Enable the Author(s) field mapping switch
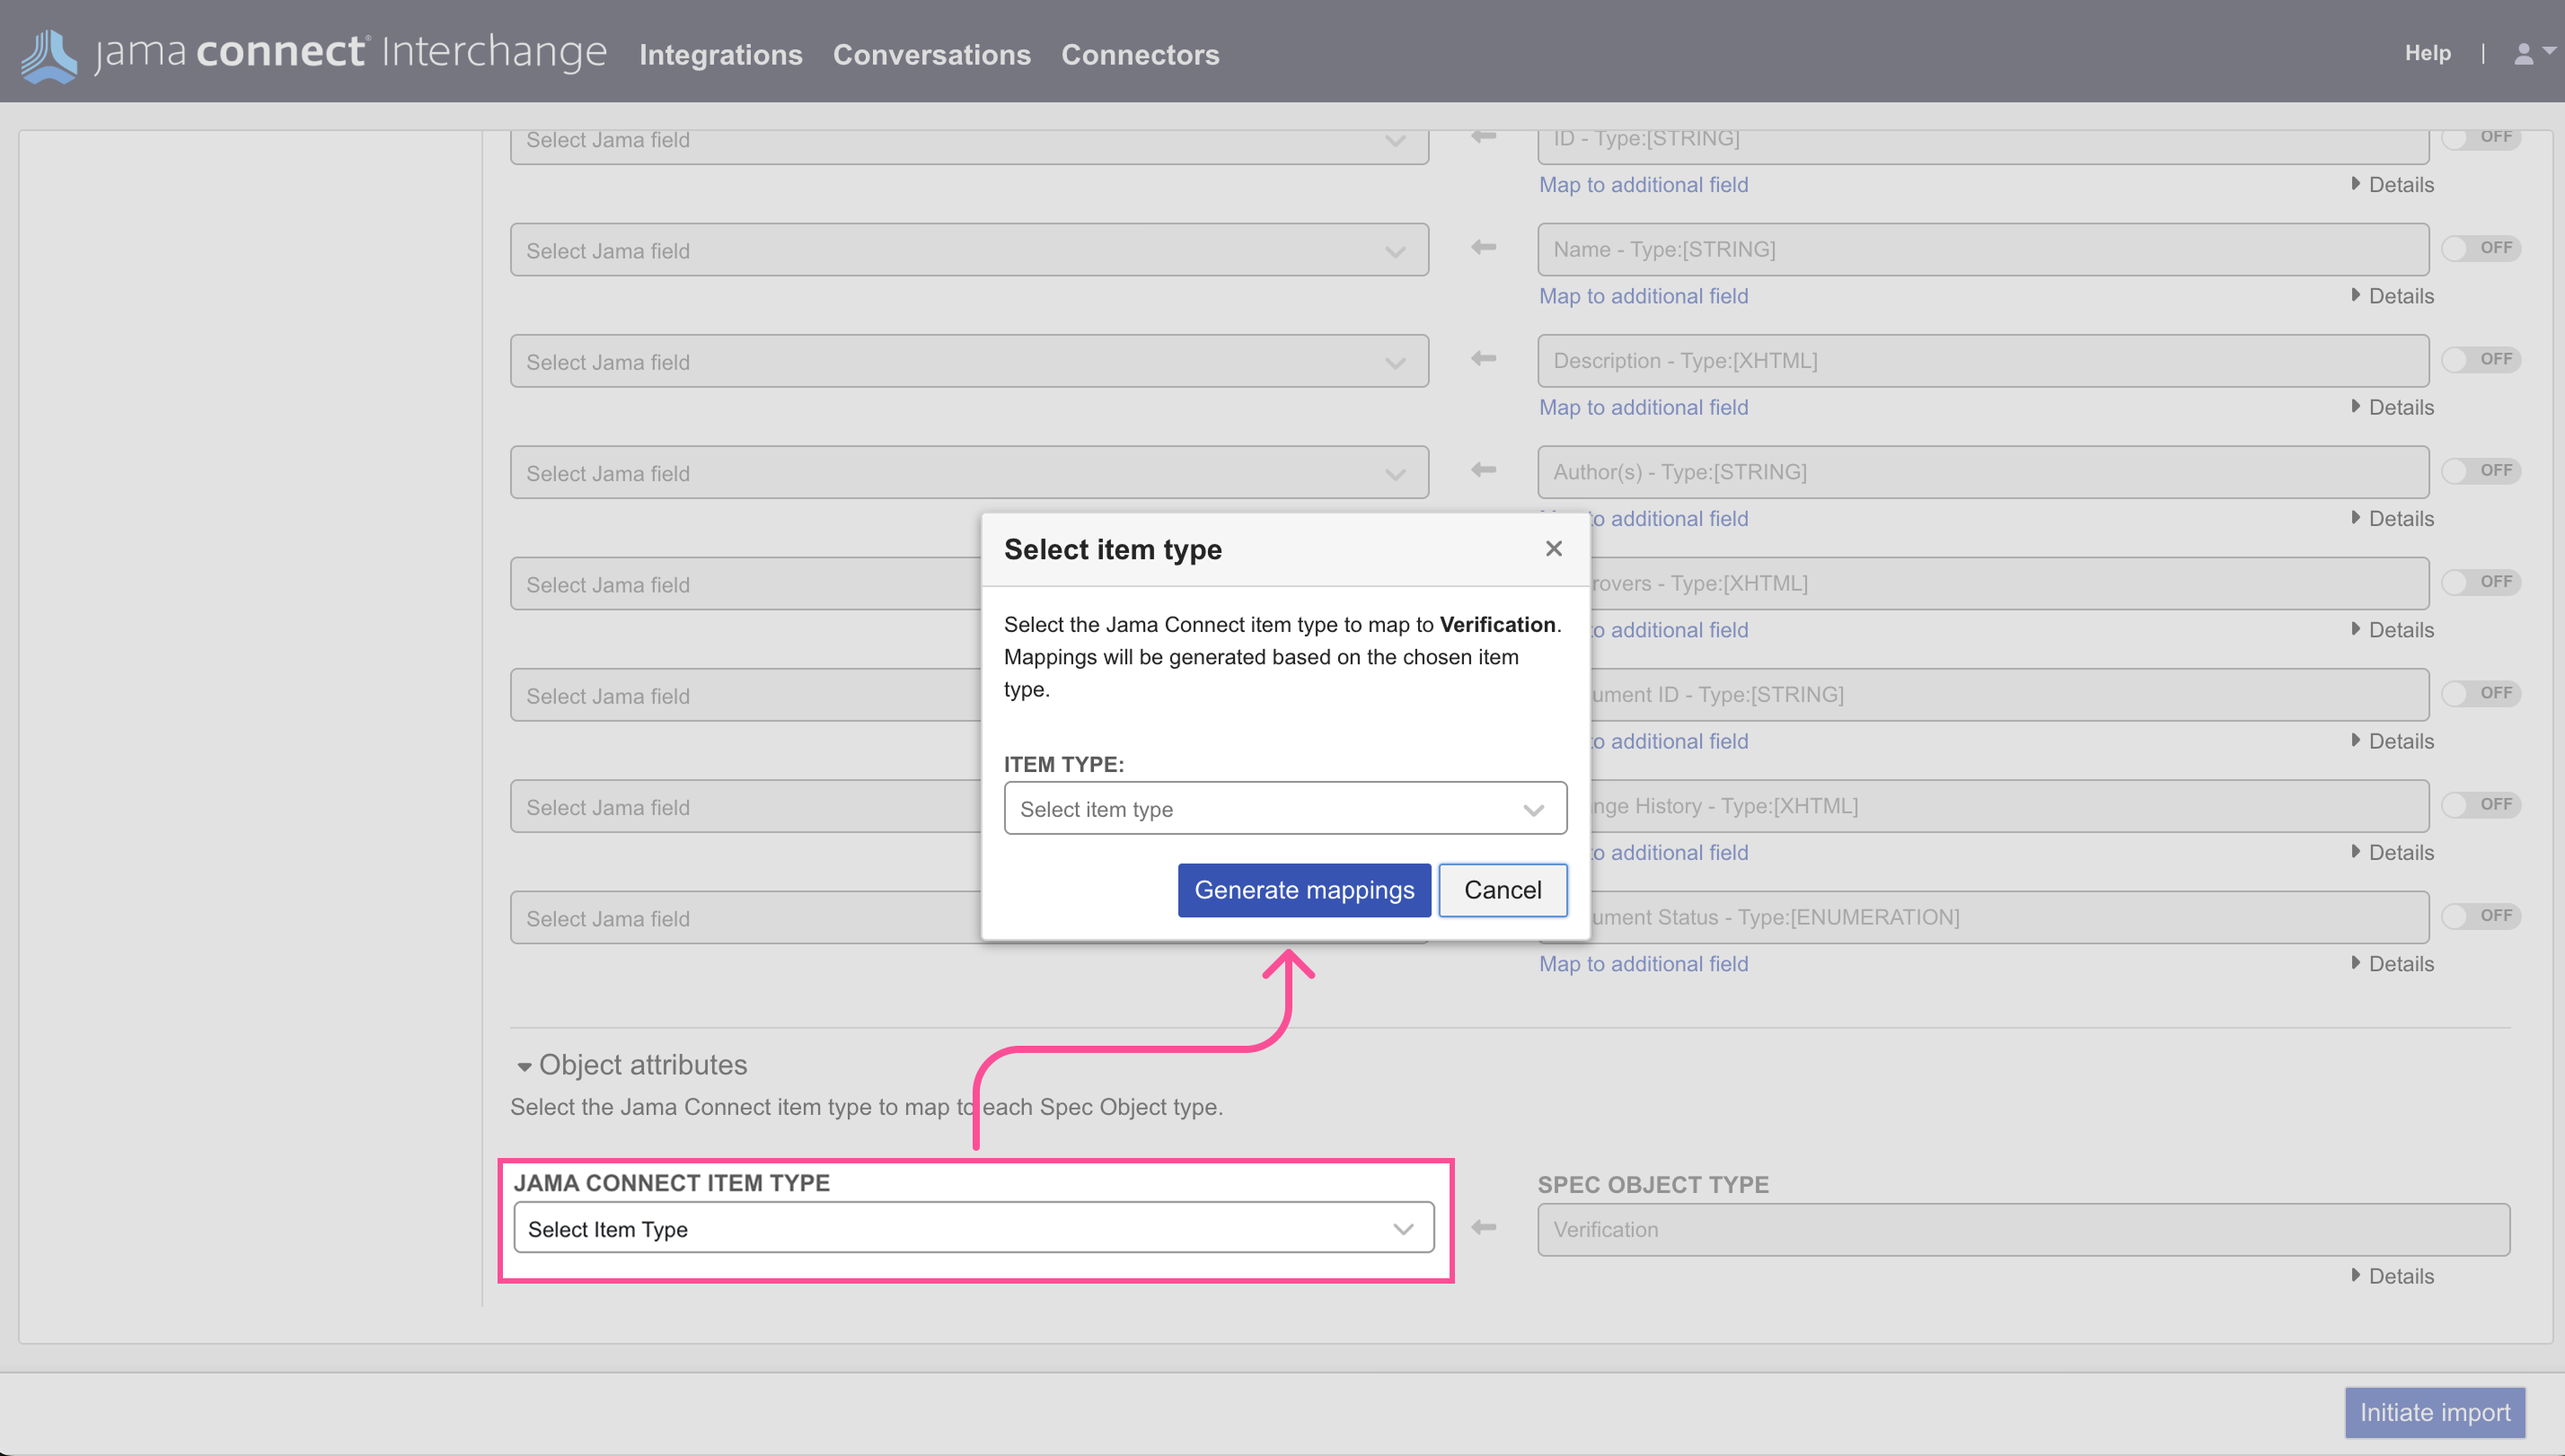This screenshot has height=1456, width=2565. pos(2481,470)
